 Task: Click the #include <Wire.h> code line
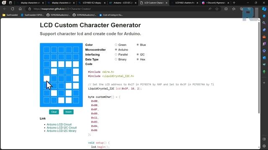click(101, 72)
